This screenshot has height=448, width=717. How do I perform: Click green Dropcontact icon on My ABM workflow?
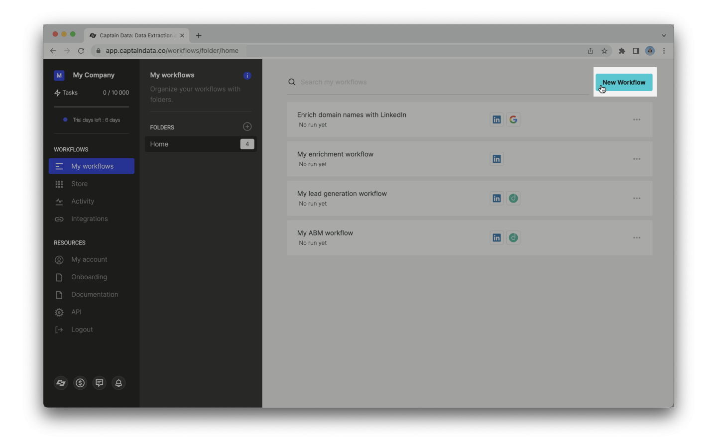[x=513, y=237]
